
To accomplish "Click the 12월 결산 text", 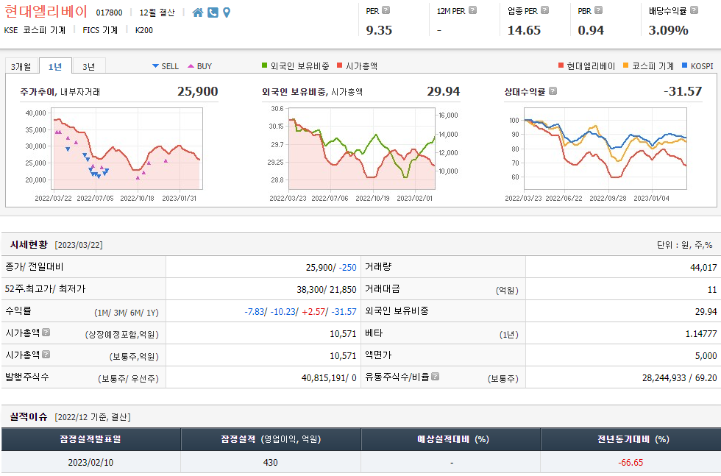I will (x=157, y=13).
